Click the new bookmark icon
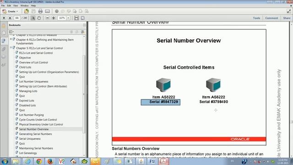This screenshot has height=165, width=293. pos(82,32)
